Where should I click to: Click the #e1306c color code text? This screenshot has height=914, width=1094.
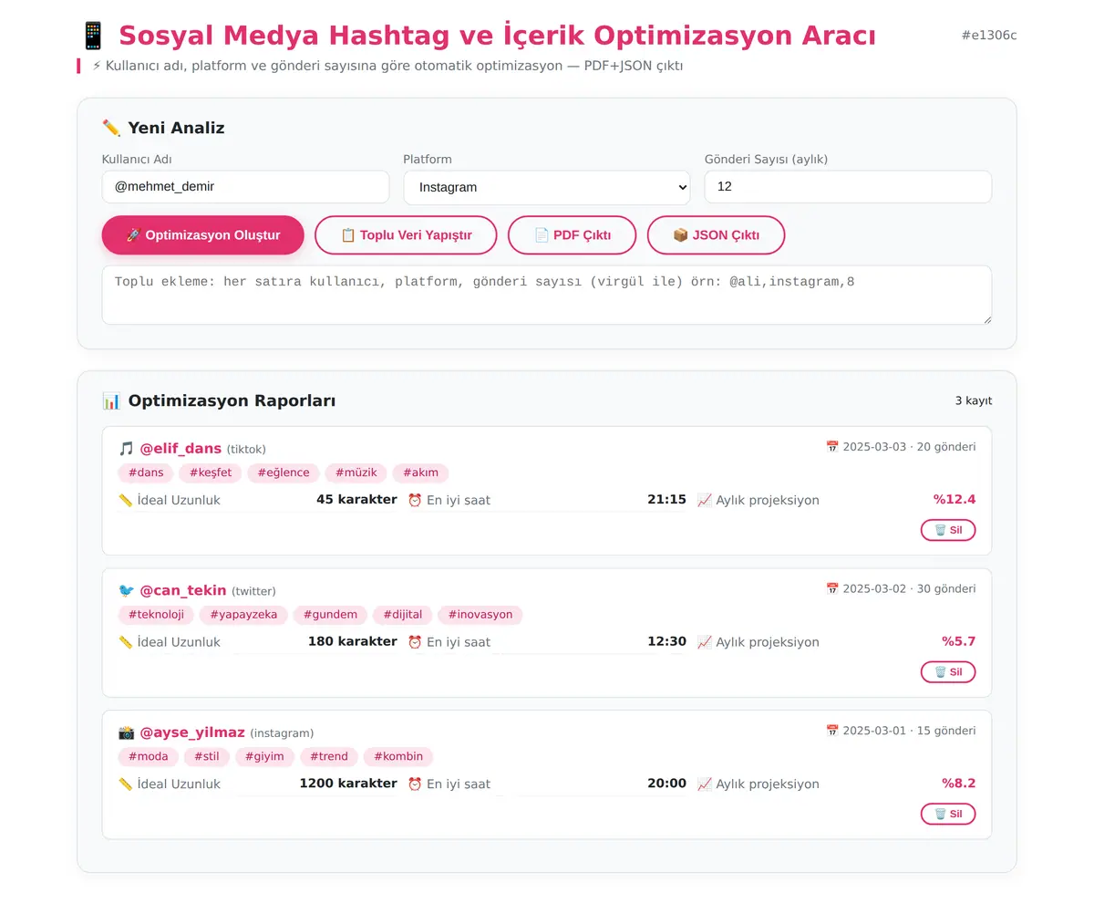[989, 36]
